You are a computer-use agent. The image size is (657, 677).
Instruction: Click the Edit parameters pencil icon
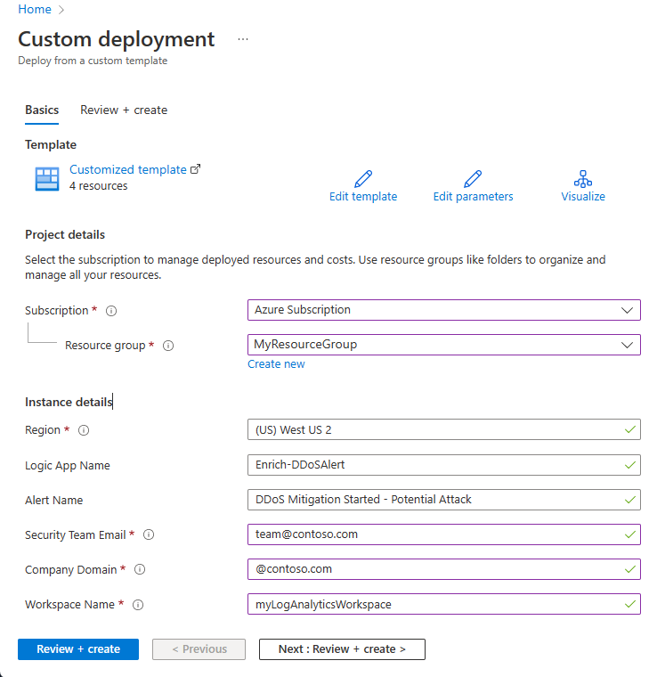[473, 178]
